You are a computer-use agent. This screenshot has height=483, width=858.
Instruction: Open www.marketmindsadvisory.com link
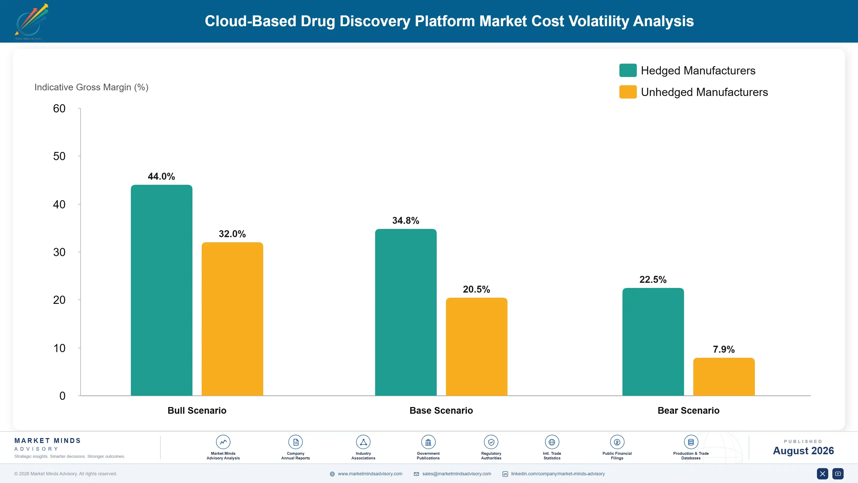370,474
